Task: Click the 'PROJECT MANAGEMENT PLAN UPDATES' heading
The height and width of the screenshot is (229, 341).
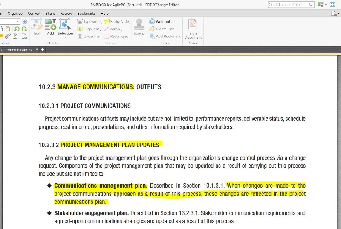Action: tap(110, 145)
